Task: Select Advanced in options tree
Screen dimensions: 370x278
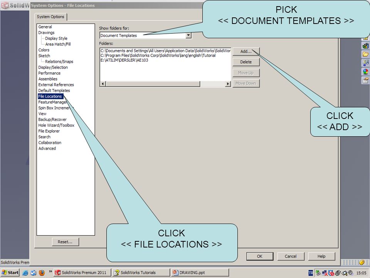Action: click(x=47, y=148)
